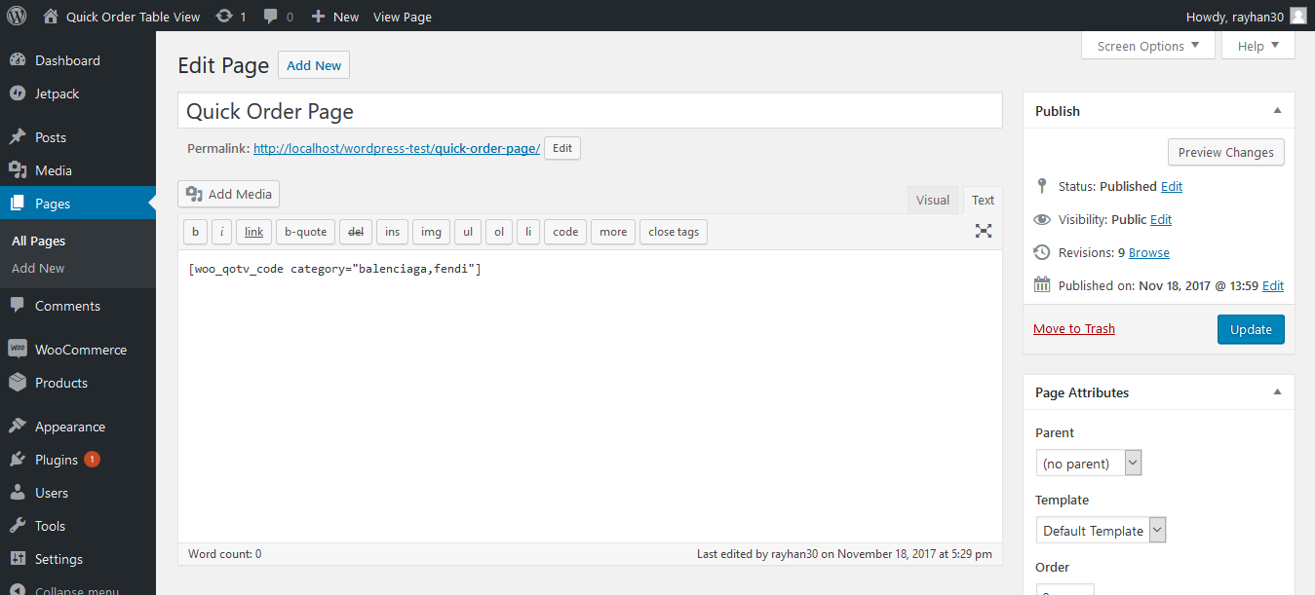Screen dimensions: 1315x595
Task: Insert code tag with code button
Action: click(x=565, y=232)
